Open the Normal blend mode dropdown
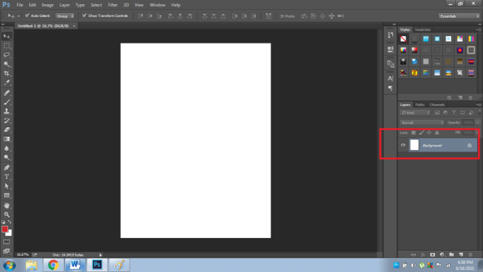Image resolution: width=483 pixels, height=272 pixels. click(421, 123)
